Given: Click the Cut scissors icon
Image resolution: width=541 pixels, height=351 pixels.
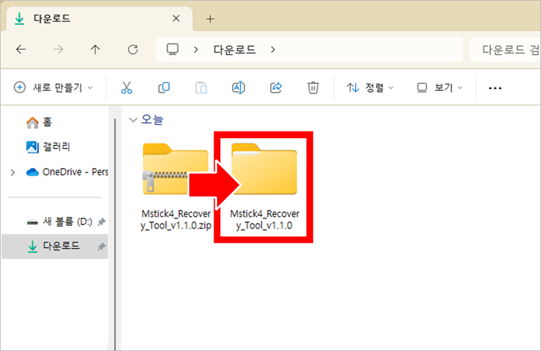Looking at the screenshot, I should (x=126, y=88).
